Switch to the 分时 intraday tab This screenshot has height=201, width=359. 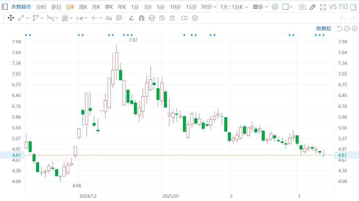coord(41,7)
